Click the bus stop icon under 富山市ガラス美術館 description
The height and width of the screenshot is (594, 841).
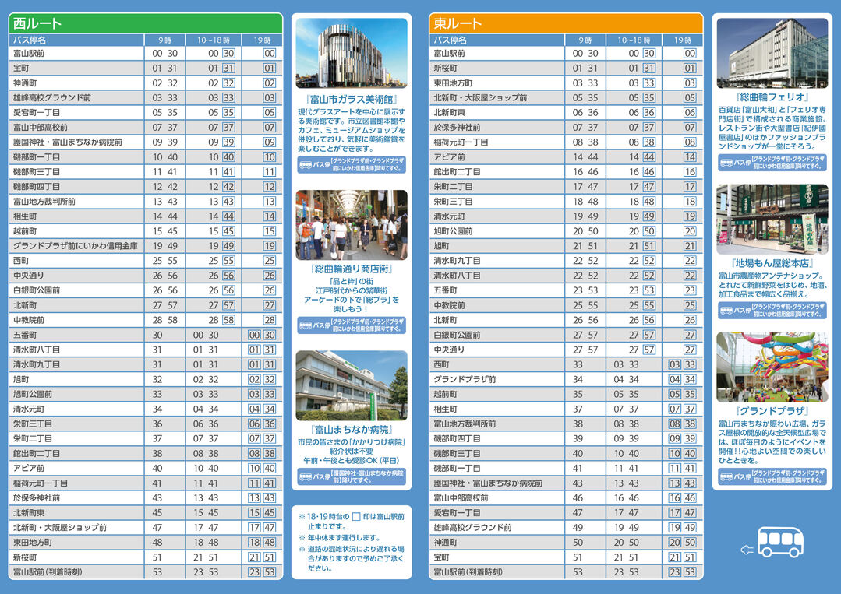(305, 165)
